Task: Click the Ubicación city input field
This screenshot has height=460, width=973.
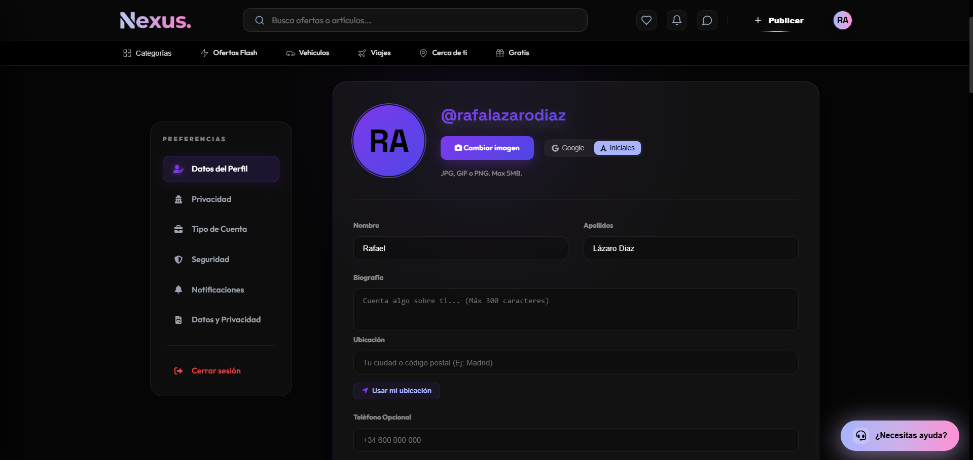Action: [576, 363]
